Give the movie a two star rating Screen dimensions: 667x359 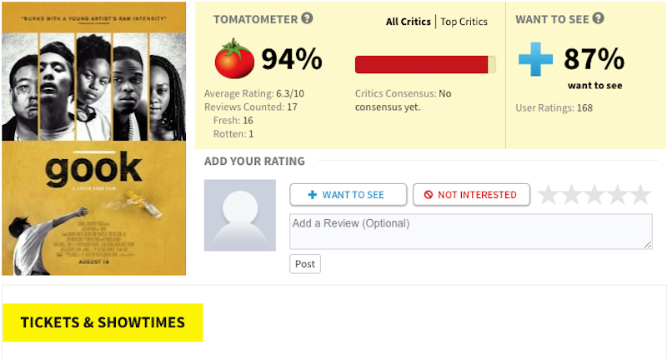coord(572,195)
